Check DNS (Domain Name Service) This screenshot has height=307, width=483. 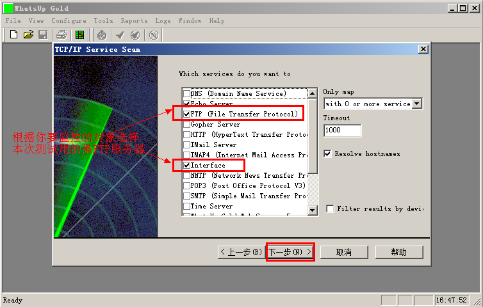click(x=186, y=93)
